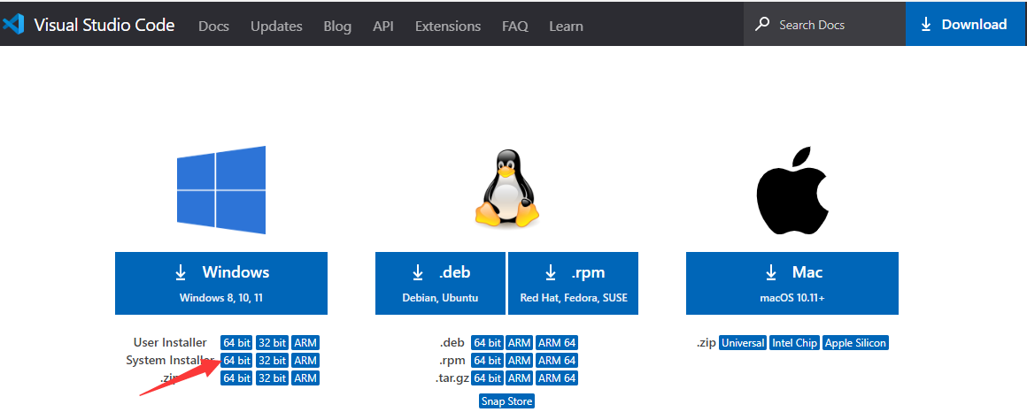The height and width of the screenshot is (412, 1027).
Task: Download the .rpm Red Hat package
Action: [x=574, y=283]
